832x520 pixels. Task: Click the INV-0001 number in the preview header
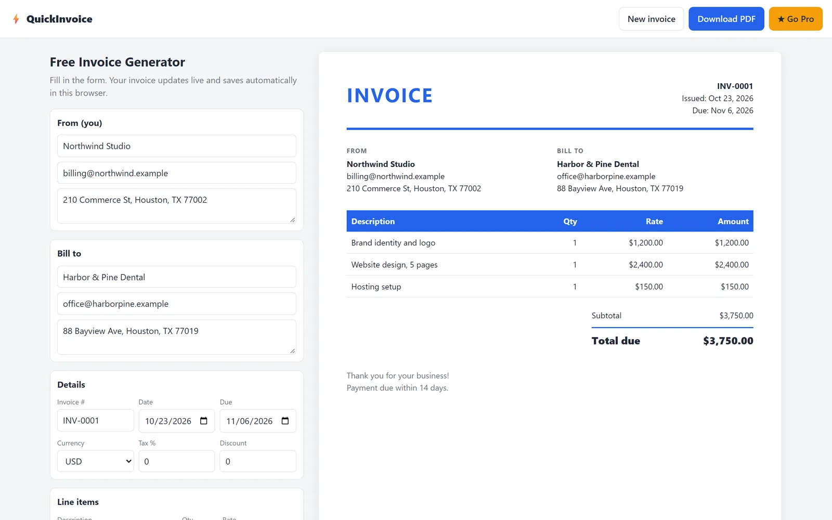click(735, 86)
